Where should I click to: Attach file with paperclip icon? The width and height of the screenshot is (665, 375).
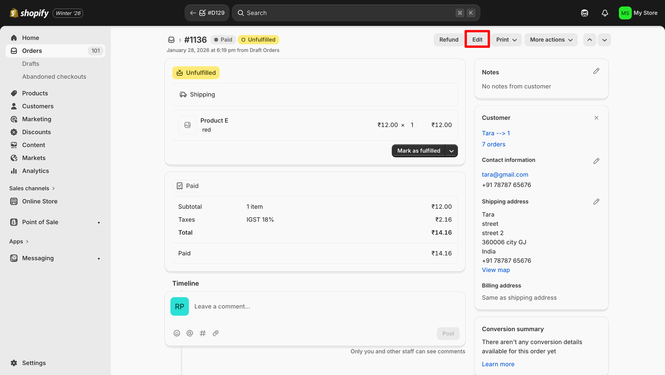(215, 333)
